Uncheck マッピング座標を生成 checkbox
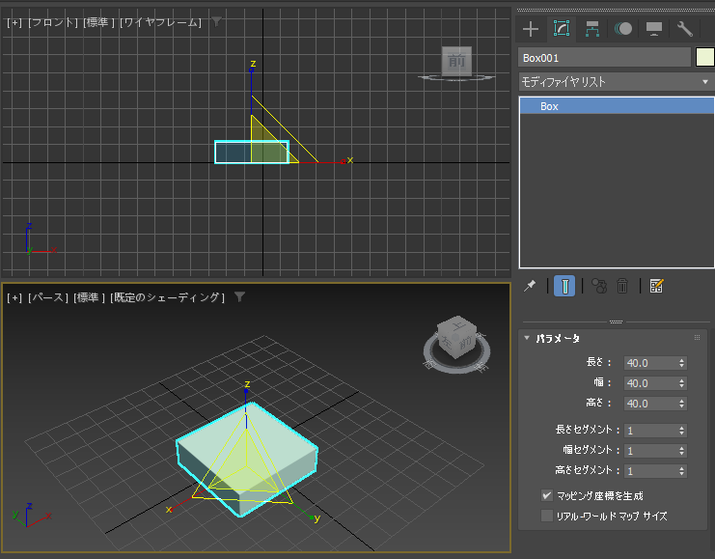The width and height of the screenshot is (715, 559). pos(547,495)
